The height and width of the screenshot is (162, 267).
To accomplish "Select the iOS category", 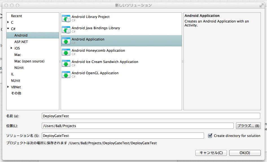I will click(x=17, y=48).
